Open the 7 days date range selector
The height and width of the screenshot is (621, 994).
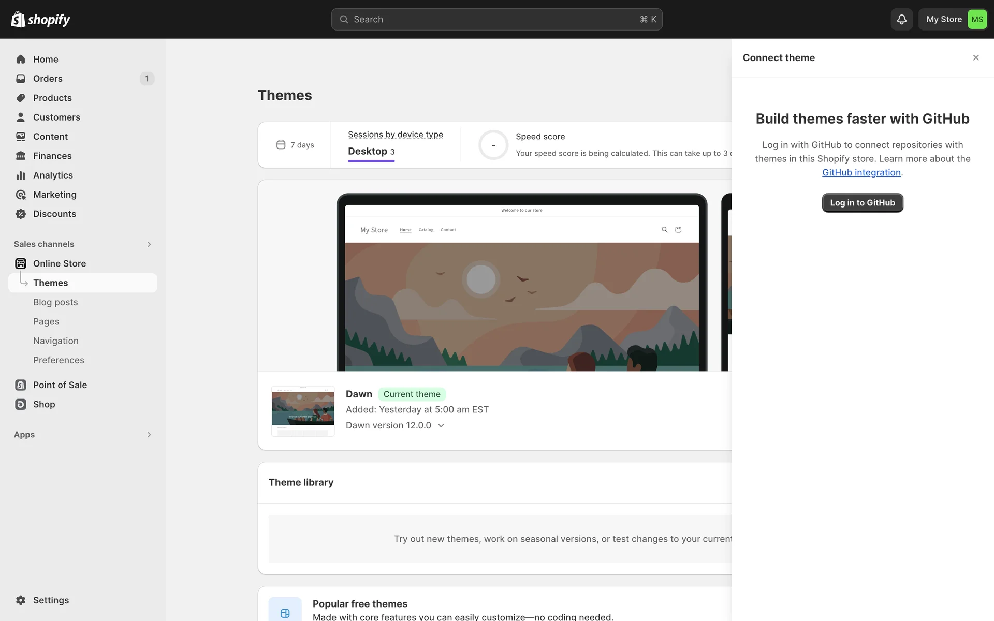[x=295, y=145]
